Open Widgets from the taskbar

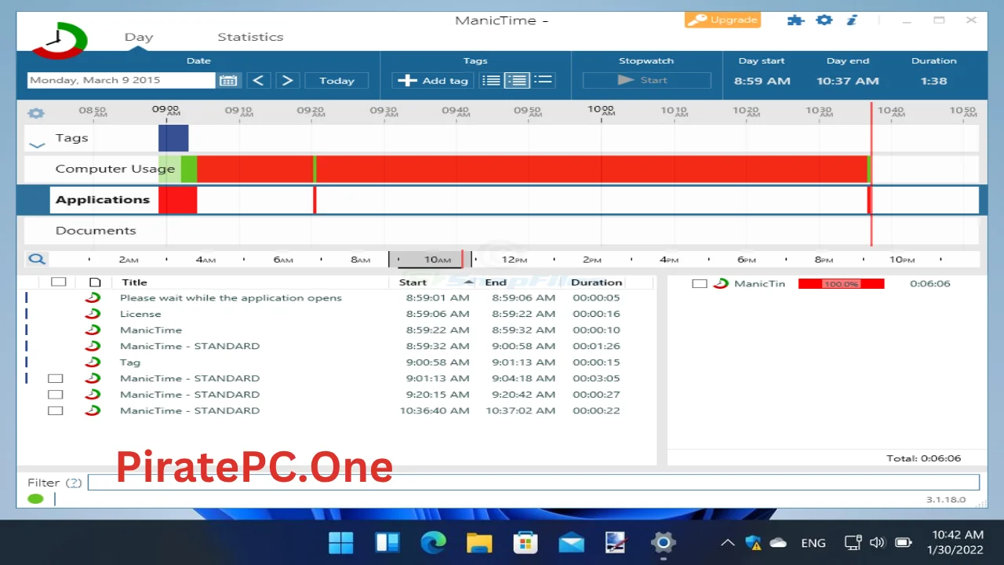pos(387,542)
